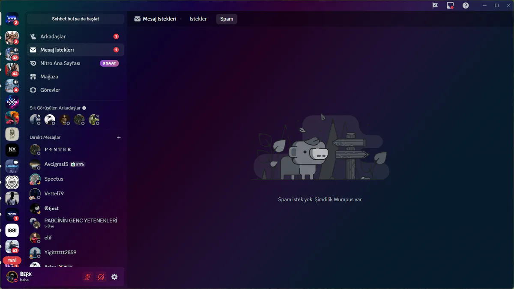Open the Mağaza shop page
Image resolution: width=514 pixels, height=289 pixels.
tap(75, 77)
